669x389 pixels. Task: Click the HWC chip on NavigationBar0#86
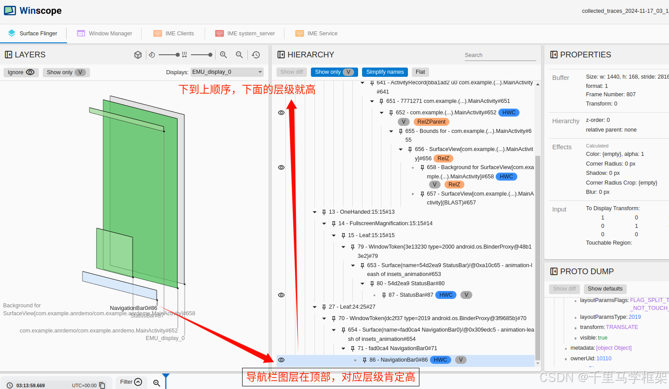[440, 360]
